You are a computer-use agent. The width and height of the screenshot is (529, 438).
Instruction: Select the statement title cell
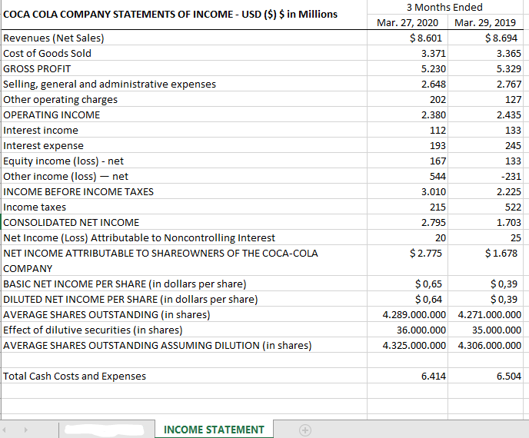(x=170, y=15)
